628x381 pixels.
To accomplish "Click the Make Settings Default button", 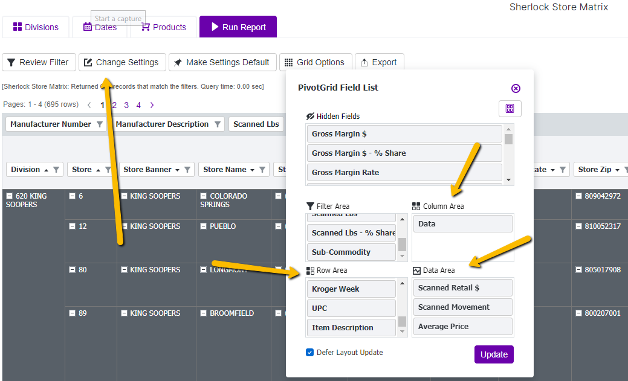I will click(222, 62).
